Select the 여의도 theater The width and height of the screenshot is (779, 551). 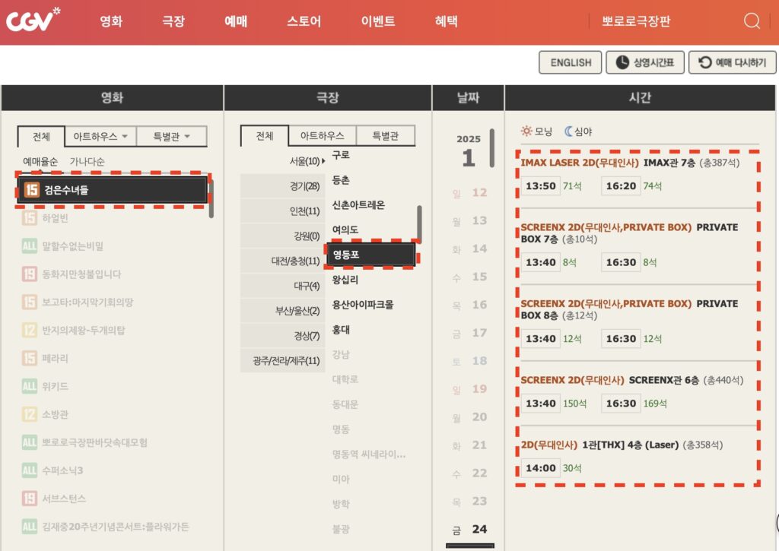pyautogui.click(x=345, y=230)
